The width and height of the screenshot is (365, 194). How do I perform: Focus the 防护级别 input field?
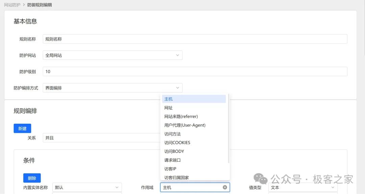tap(195, 72)
